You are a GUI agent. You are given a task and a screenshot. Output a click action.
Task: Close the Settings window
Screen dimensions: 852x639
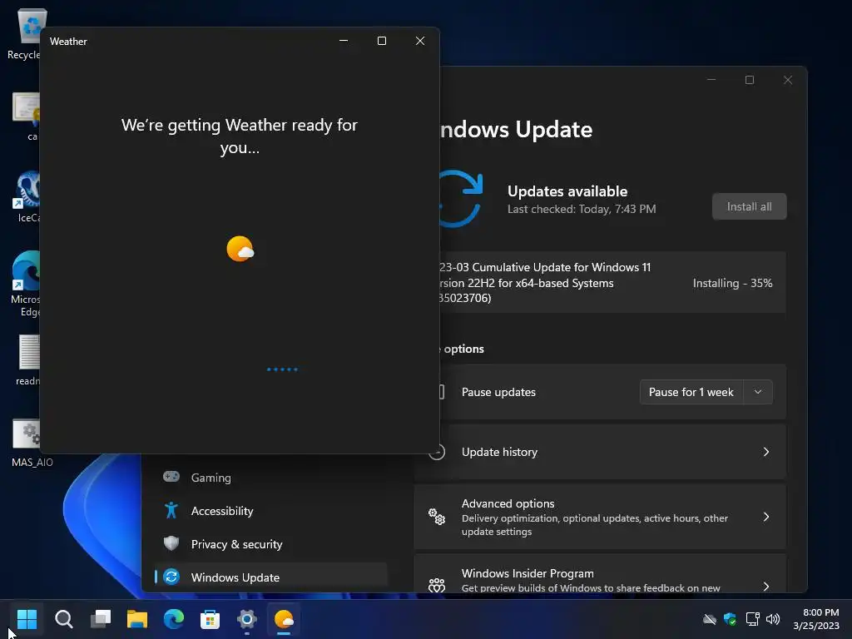[788, 80]
